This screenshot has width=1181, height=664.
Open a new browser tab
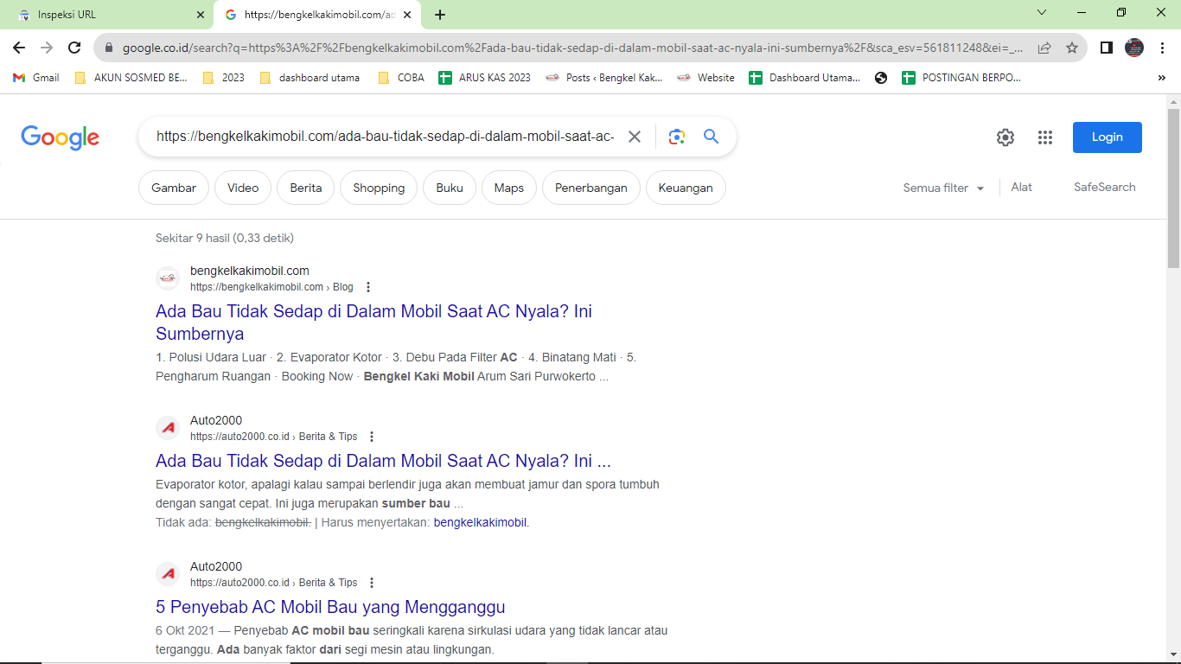tap(440, 15)
